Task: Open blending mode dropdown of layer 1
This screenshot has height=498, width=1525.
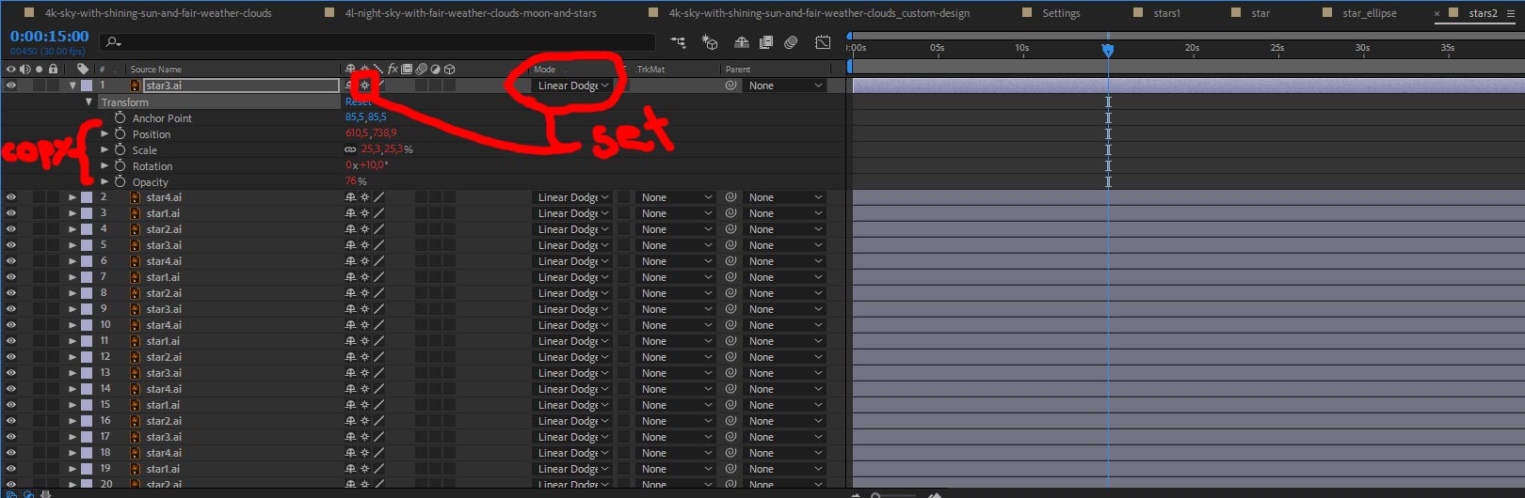Action: (572, 86)
